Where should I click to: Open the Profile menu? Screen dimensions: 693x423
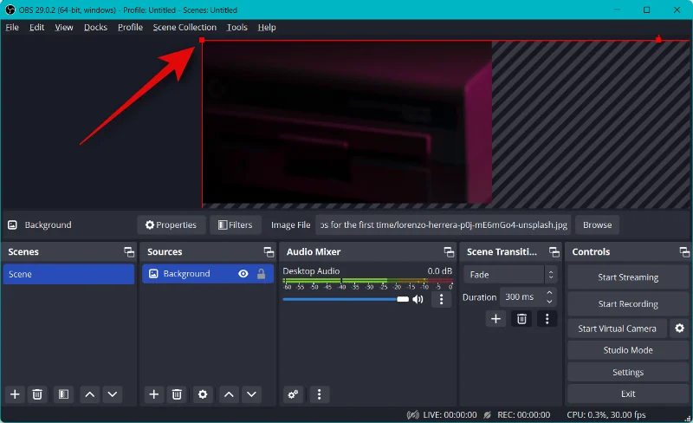click(131, 28)
